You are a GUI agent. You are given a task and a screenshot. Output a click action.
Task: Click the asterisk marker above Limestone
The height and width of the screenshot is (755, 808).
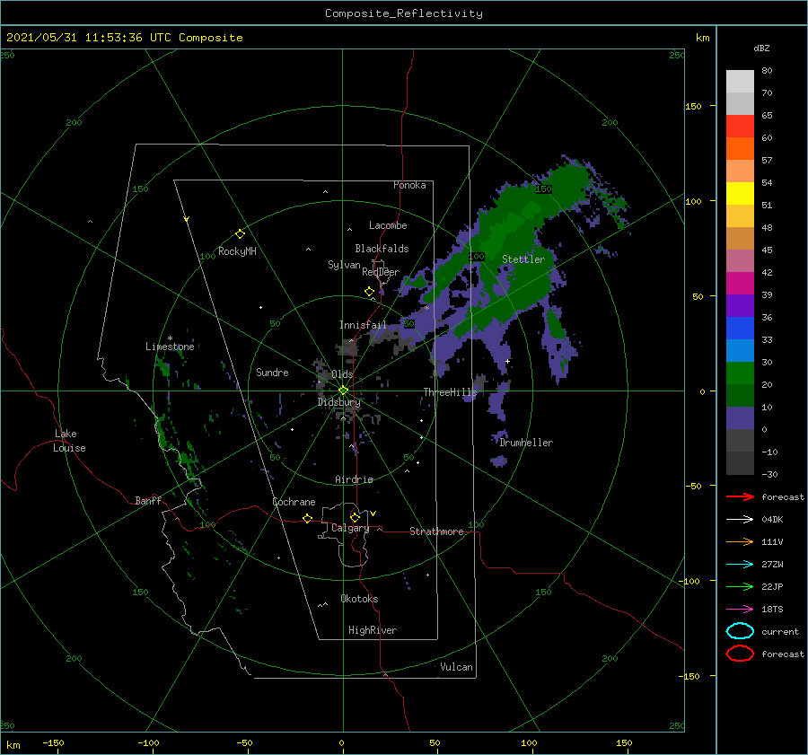[x=170, y=338]
